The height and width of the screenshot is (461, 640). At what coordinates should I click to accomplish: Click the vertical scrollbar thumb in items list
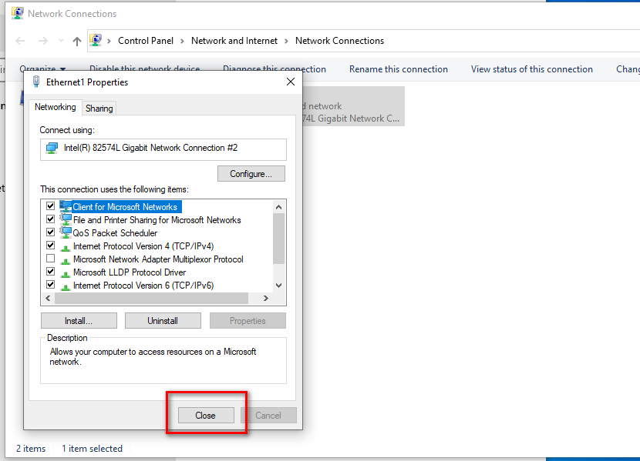pos(279,239)
